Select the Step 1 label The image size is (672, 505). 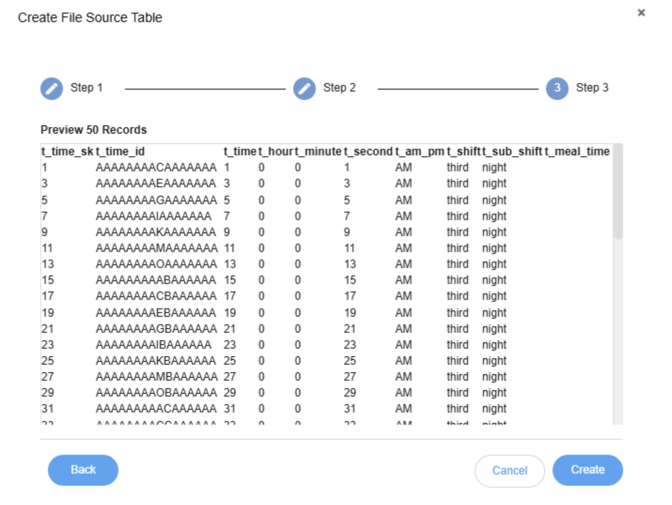tap(87, 88)
